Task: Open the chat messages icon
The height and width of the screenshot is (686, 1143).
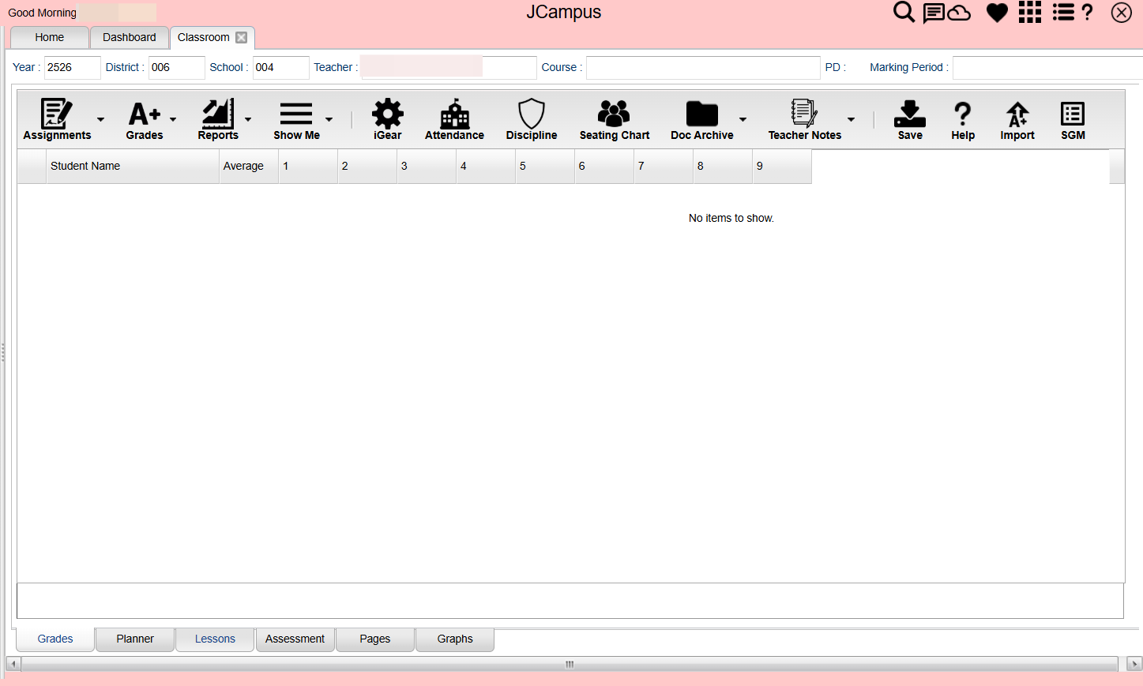Action: pos(934,13)
